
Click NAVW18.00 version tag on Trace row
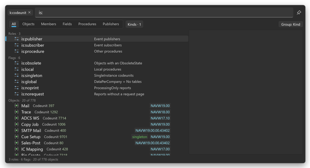tap(160, 112)
